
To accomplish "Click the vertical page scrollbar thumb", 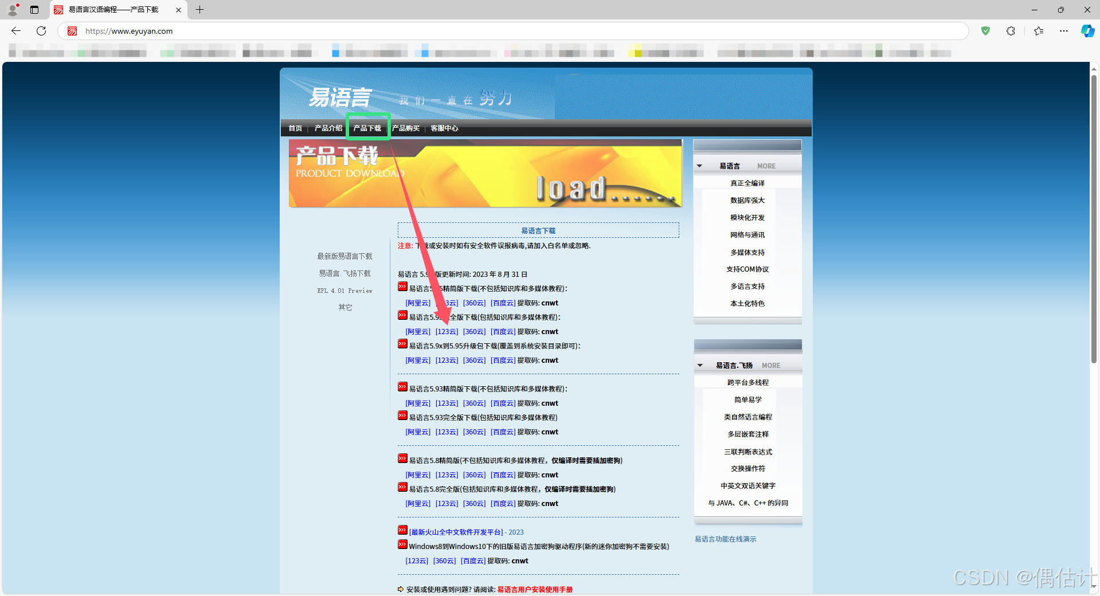I will tap(1094, 218).
